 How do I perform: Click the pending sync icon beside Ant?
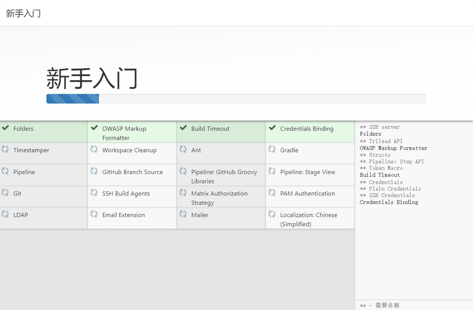[x=183, y=149]
